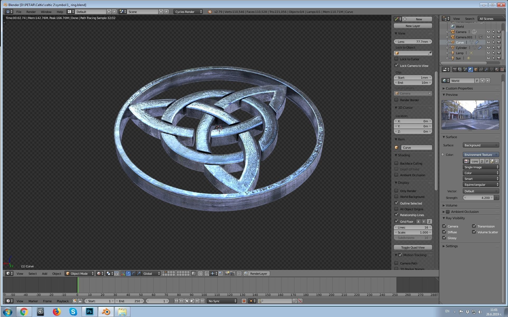Open Photoshop from the Windows taskbar
Screen dimensions: 508x317
pos(89,312)
